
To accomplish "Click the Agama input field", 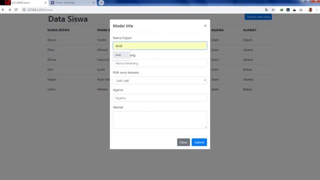I will click(x=160, y=98).
